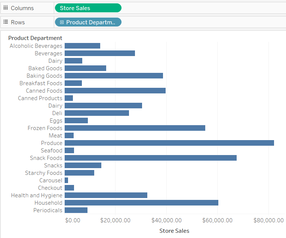
Task: Click the Starchy Foods bar
Action: coord(79,173)
